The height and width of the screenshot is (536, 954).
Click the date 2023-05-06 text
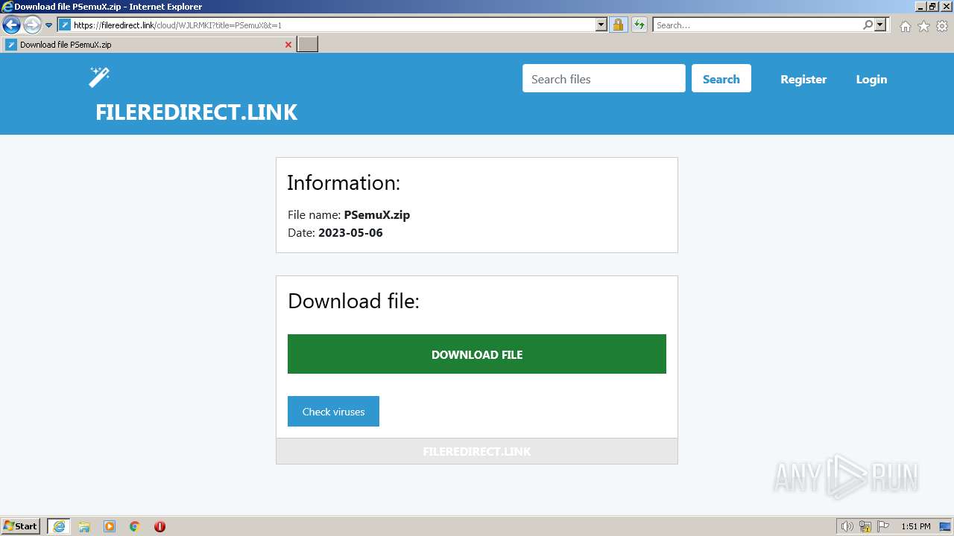tap(350, 233)
